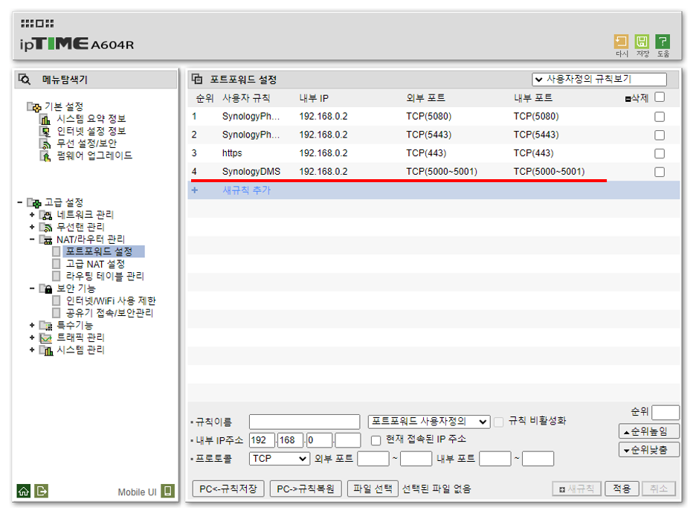
Task: Click the first 외부 포트 input field
Action: coord(373,459)
